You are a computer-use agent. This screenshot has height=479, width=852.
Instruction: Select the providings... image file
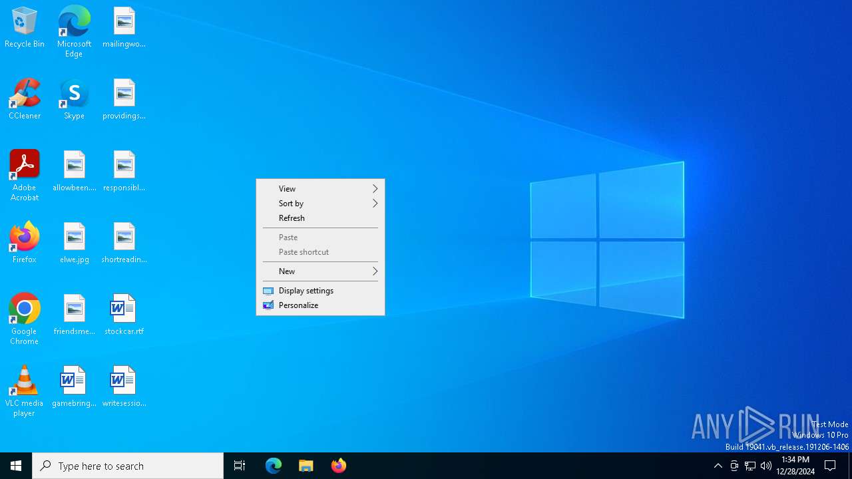tap(124, 100)
